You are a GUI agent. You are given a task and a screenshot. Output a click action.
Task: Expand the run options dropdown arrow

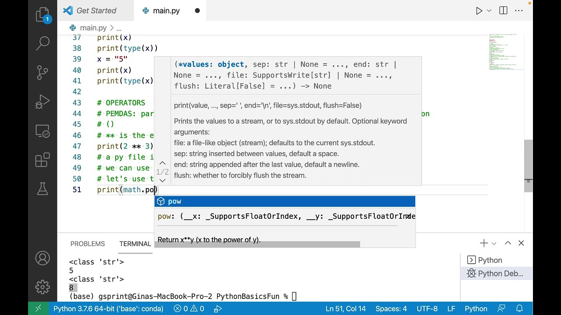489,11
